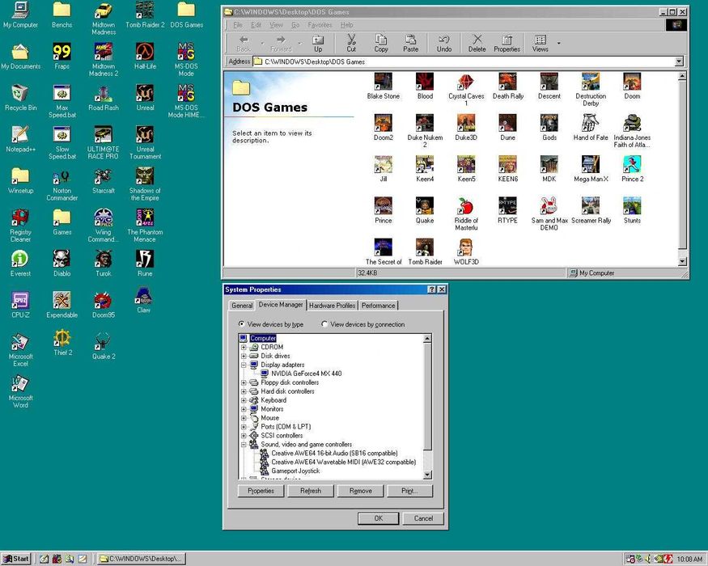The width and height of the screenshot is (708, 566).
Task: Select the Sam and Max DEMO icon
Action: (x=549, y=214)
